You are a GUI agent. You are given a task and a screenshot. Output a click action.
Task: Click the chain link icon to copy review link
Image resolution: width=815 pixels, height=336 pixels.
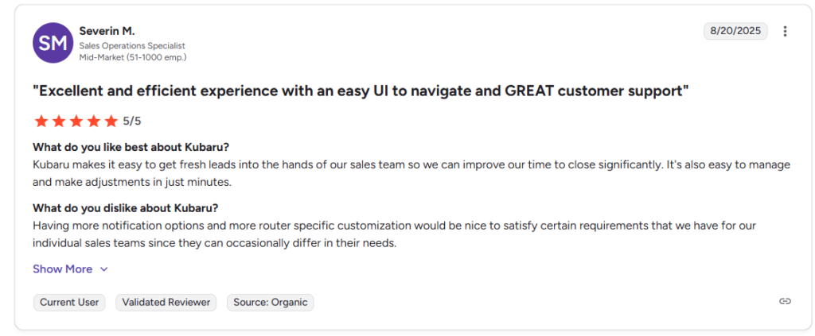point(785,301)
